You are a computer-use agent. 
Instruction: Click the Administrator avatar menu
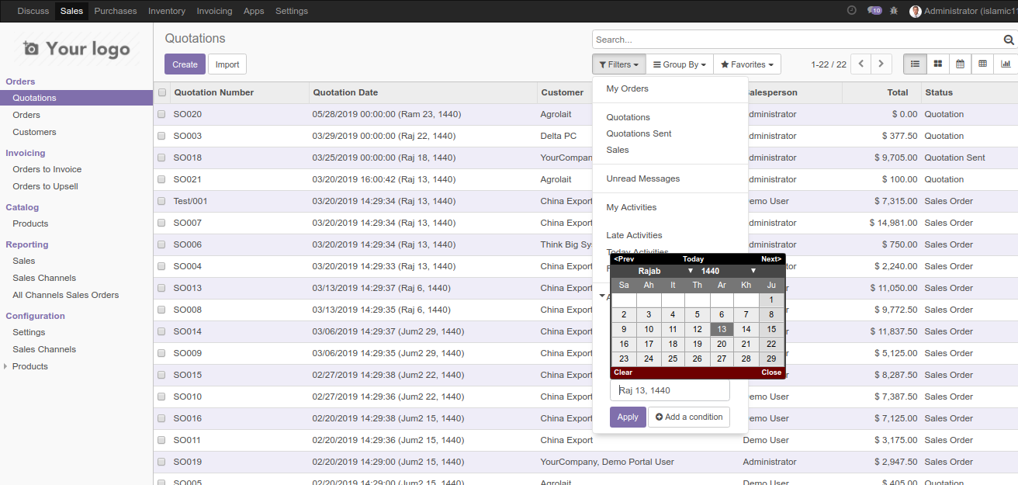pyautogui.click(x=963, y=11)
